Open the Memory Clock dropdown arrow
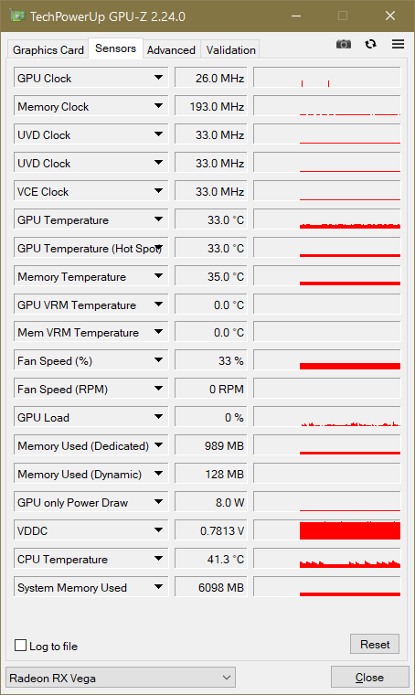The image size is (415, 695). tap(158, 106)
